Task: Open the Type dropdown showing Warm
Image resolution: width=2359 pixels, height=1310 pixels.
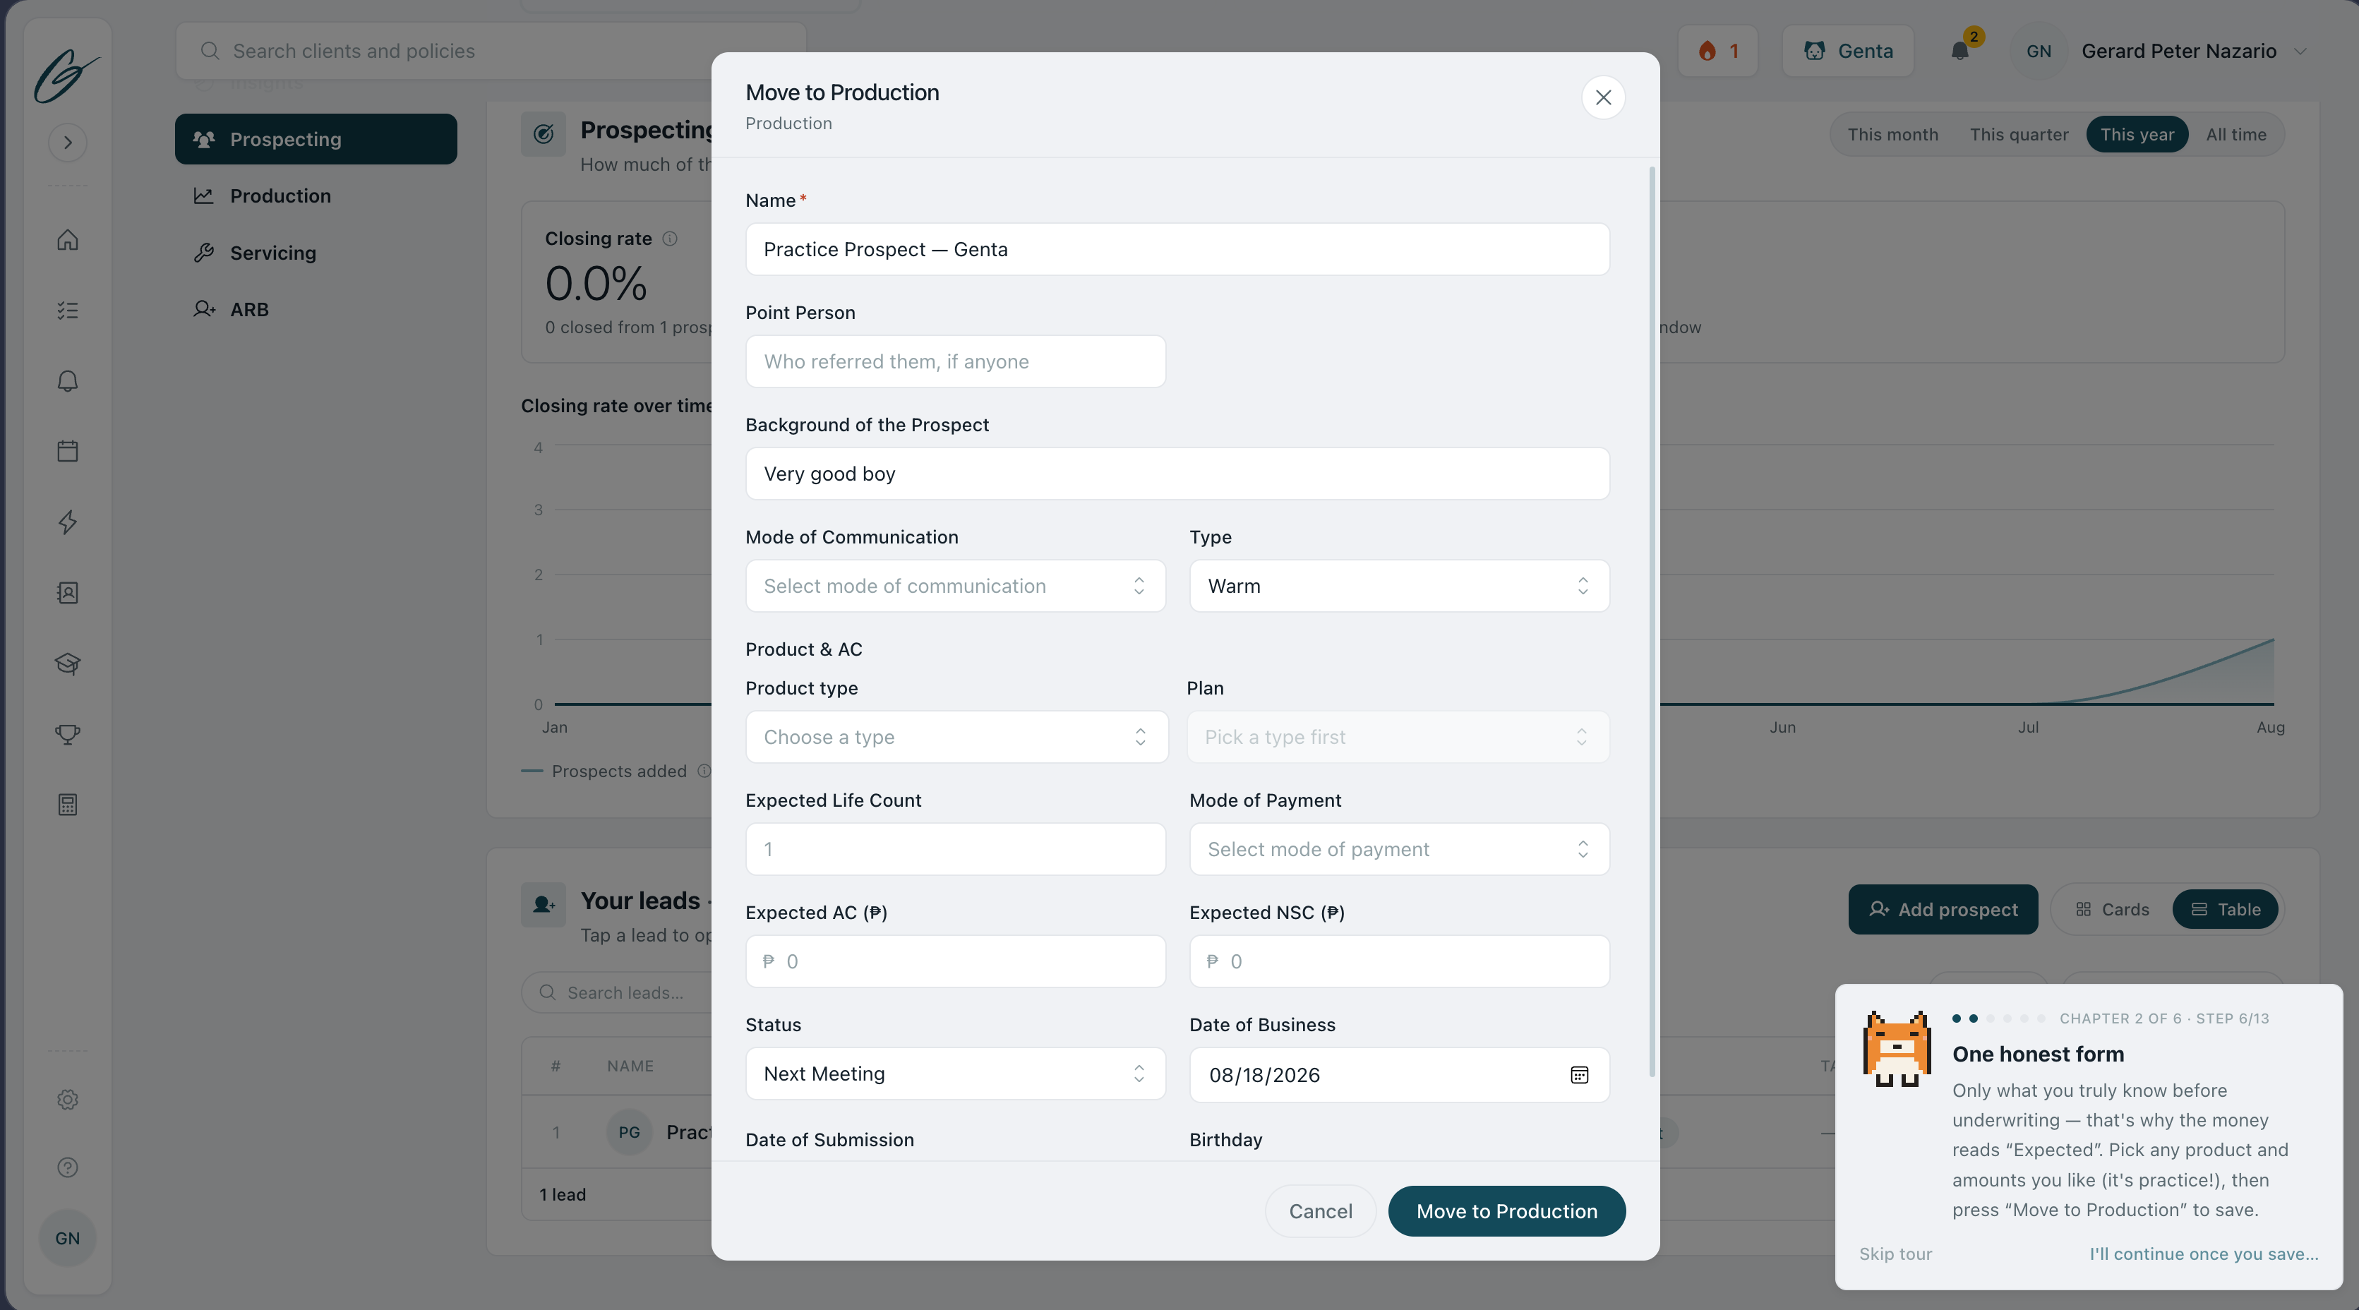Action: point(1399,586)
